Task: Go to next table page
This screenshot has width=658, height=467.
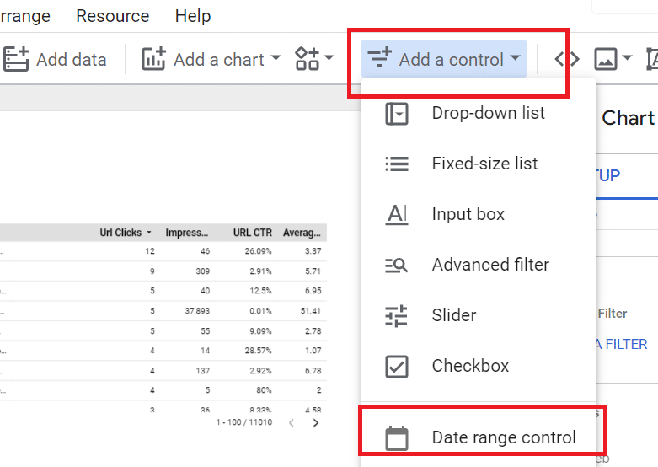Action: (x=316, y=422)
